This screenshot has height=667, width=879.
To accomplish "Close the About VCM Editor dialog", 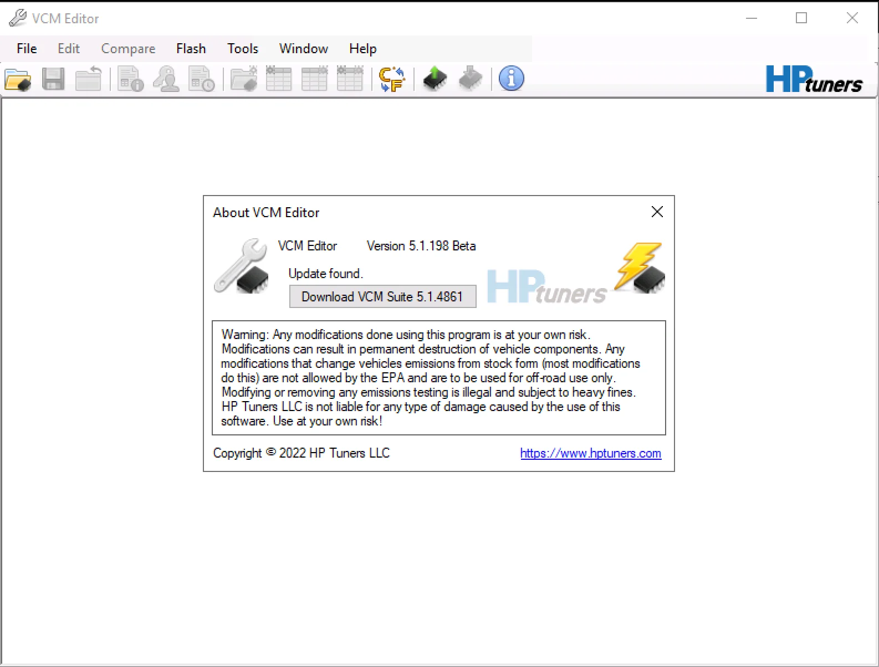I will pos(657,212).
